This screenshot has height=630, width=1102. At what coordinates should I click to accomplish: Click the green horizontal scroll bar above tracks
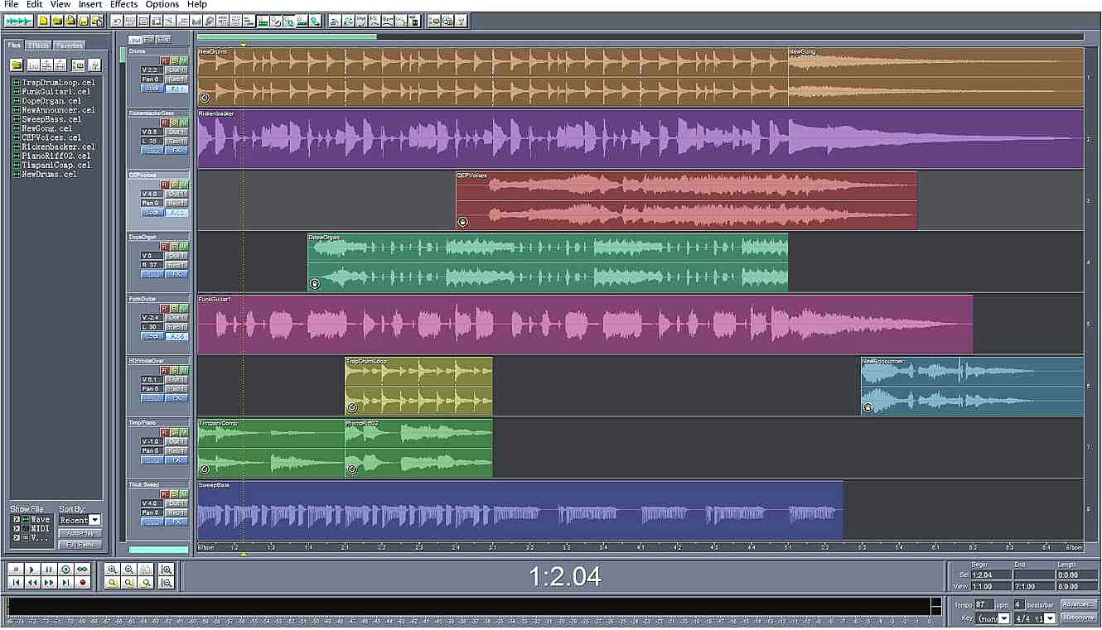pyautogui.click(x=287, y=36)
